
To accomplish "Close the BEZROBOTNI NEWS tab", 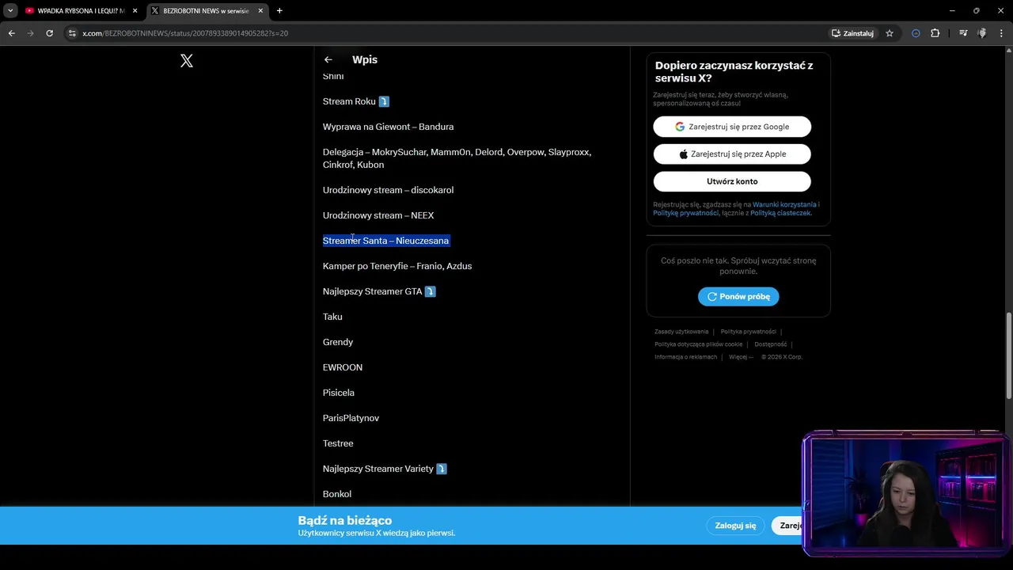I will [260, 11].
